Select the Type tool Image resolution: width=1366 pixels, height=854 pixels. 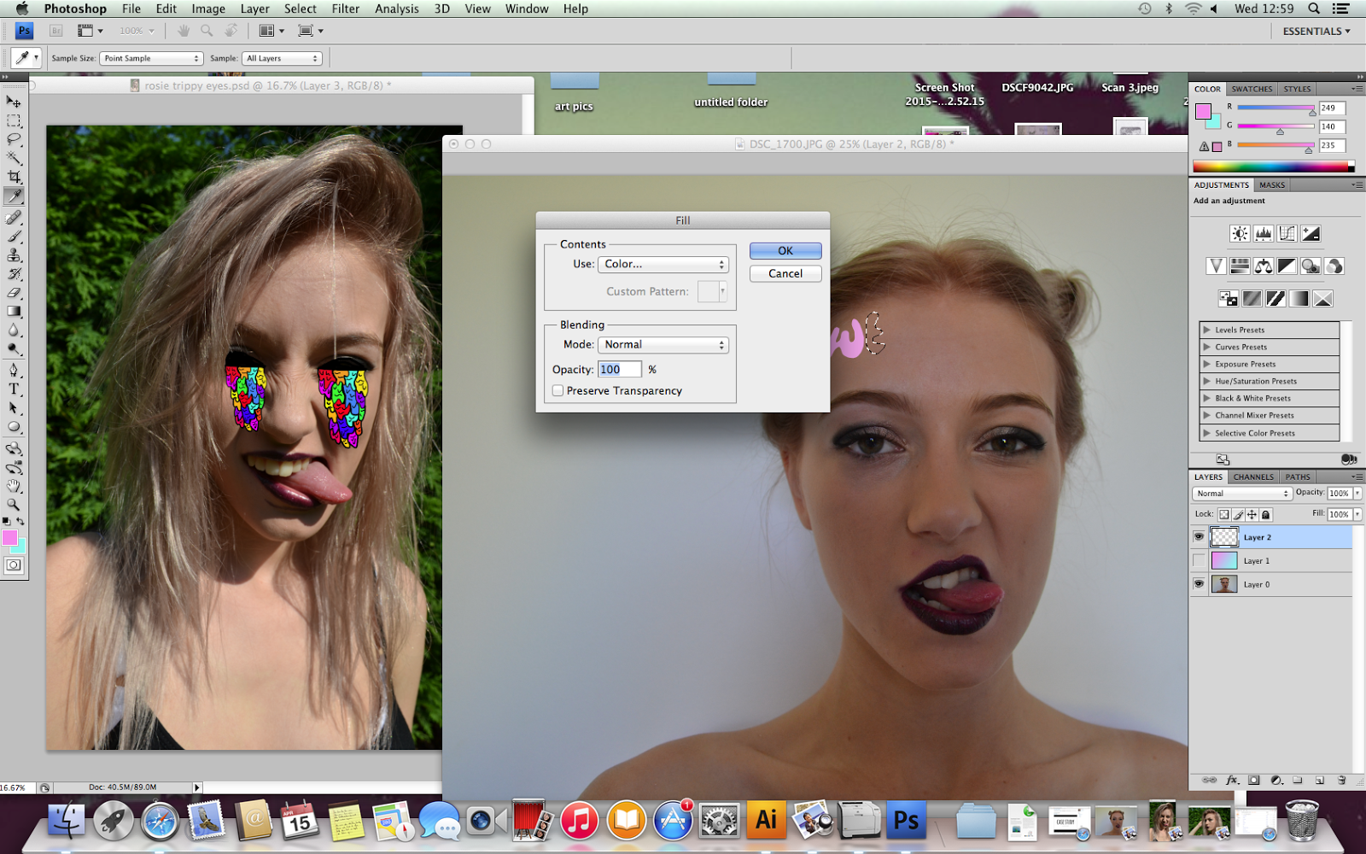point(14,389)
